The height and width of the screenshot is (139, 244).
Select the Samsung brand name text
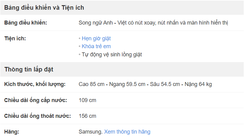tap(91, 132)
